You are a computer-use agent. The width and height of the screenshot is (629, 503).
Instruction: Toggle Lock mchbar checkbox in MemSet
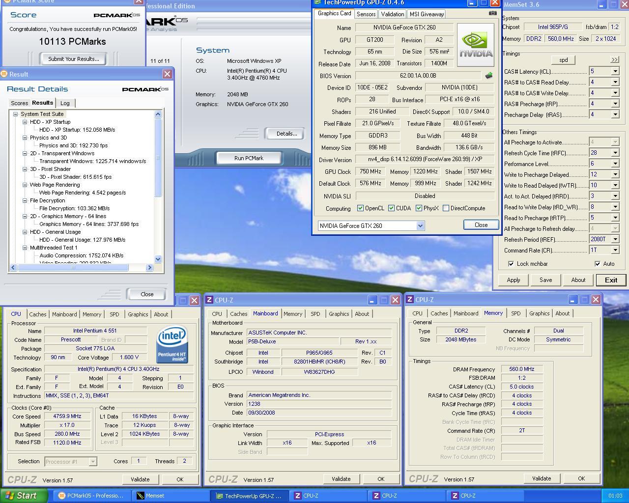511,264
